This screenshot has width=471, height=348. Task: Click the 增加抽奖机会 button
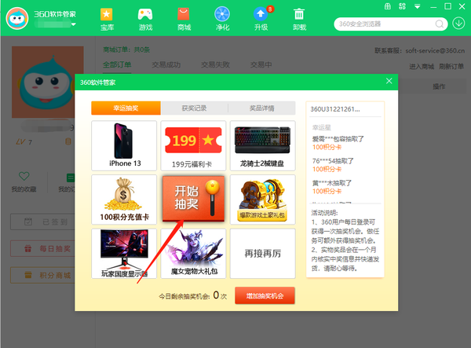265,295
